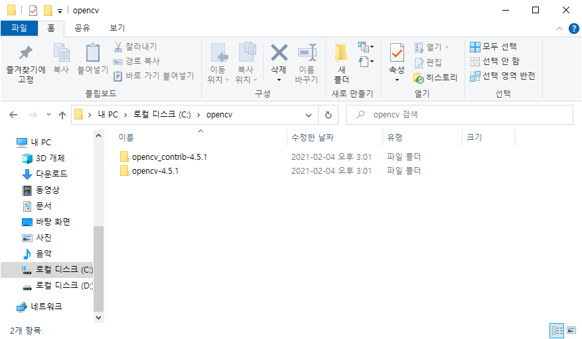Screen dimensions: 582x339
Task: Click 선택 안 함 (Select none)
Action: [x=495, y=61]
